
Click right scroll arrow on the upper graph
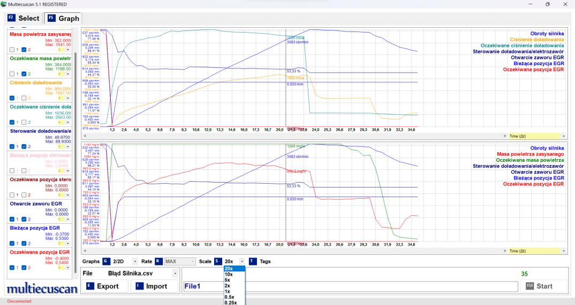[x=504, y=136]
